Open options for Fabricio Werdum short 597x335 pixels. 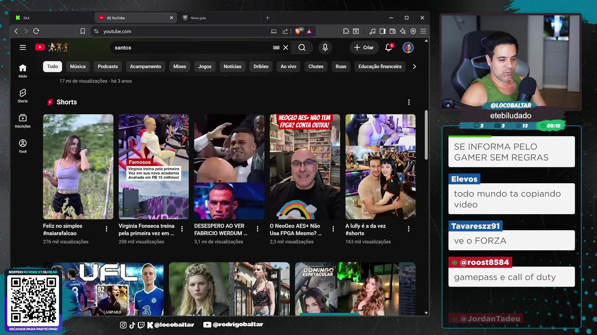click(257, 229)
